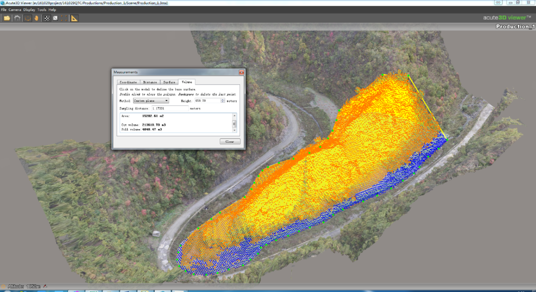Click the Clear button in Measurements

tap(230, 141)
